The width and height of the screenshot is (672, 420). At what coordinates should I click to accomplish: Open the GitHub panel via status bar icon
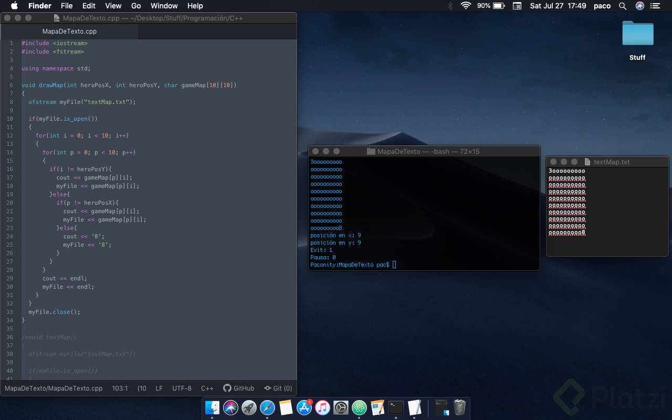coord(239,388)
